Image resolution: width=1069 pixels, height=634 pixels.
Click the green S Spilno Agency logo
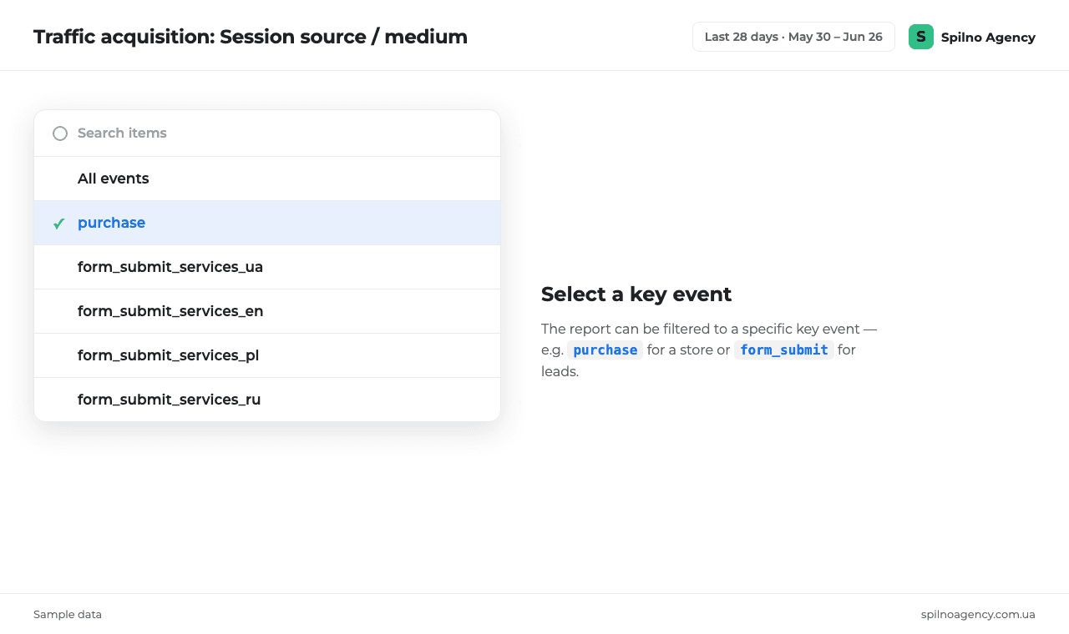point(921,37)
